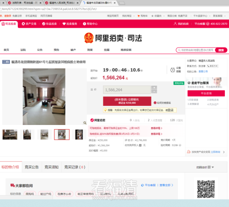
Task: Click the star icon for 收藏夹
Action: point(152,16)
